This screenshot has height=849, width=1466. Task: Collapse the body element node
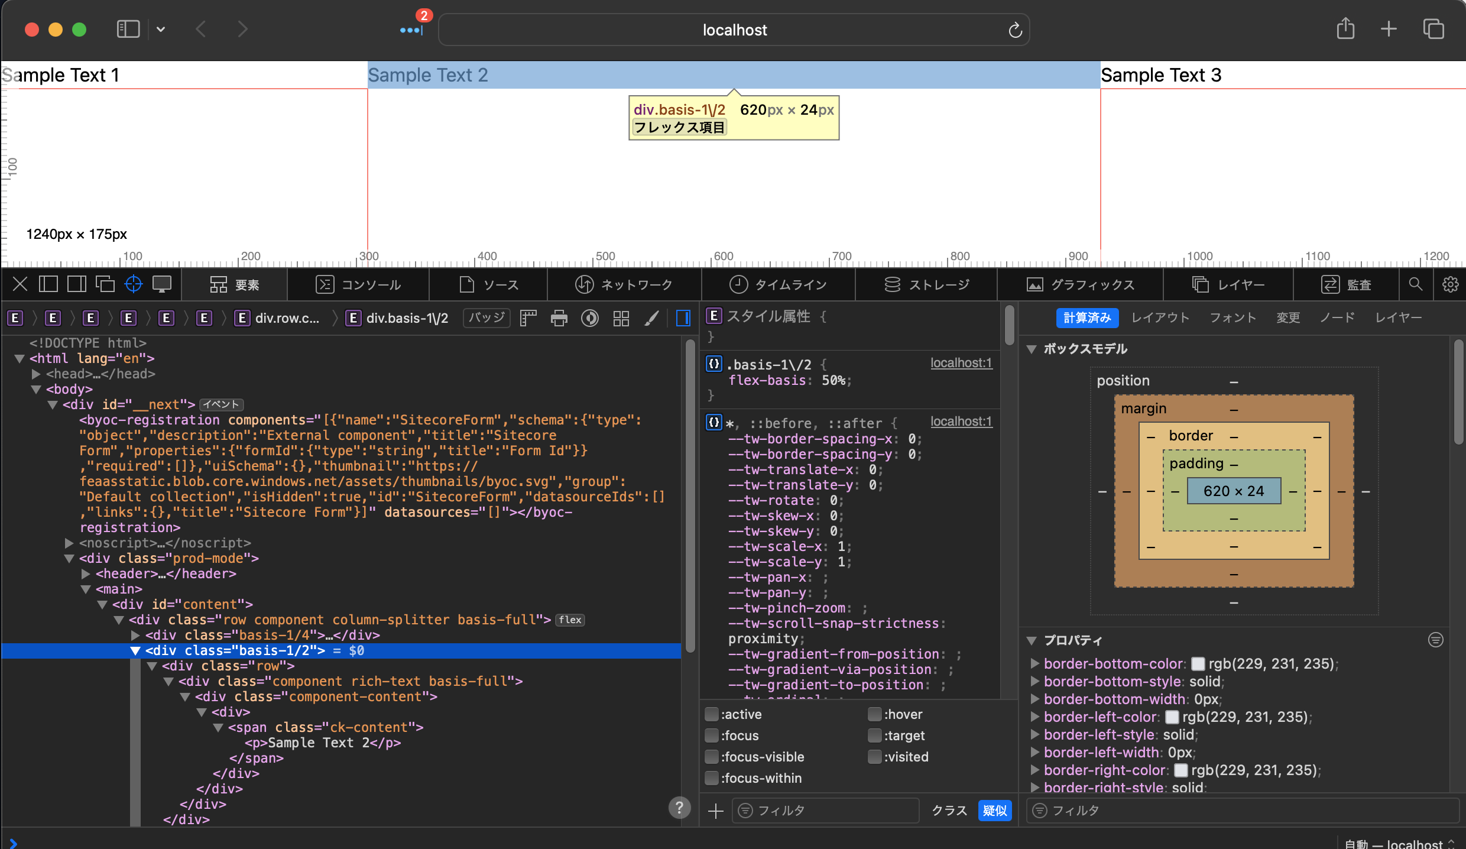tap(36, 390)
